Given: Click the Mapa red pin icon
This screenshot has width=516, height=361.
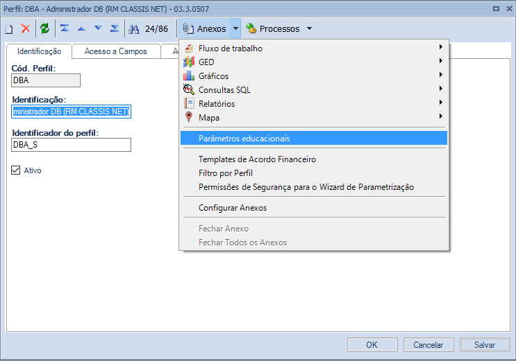Looking at the screenshot, I should 189,117.
